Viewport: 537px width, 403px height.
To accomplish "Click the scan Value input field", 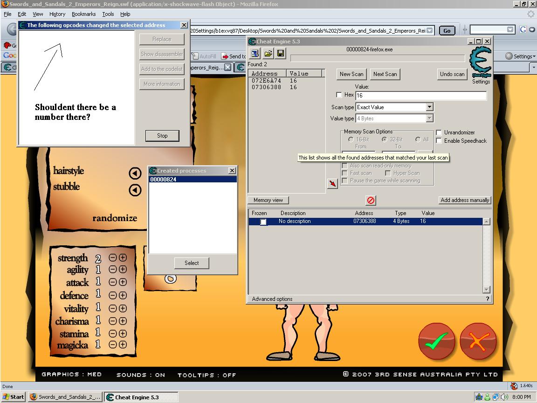I will click(421, 95).
